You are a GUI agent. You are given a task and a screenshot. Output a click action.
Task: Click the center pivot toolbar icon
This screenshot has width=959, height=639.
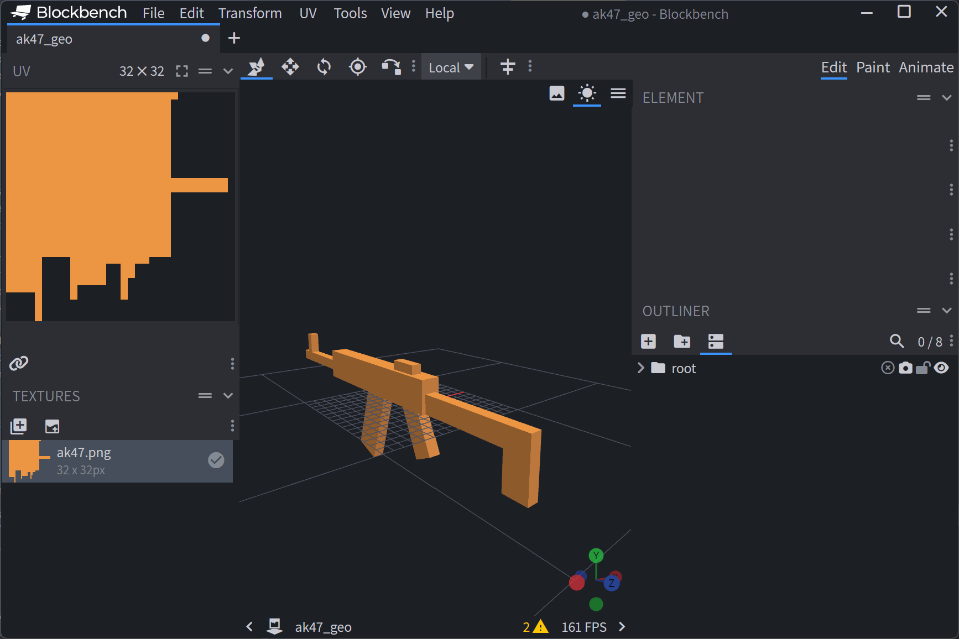pyautogui.click(x=508, y=67)
